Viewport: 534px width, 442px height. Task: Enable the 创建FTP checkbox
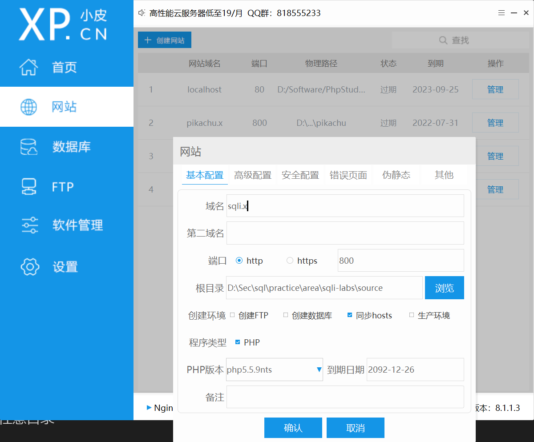tap(232, 315)
